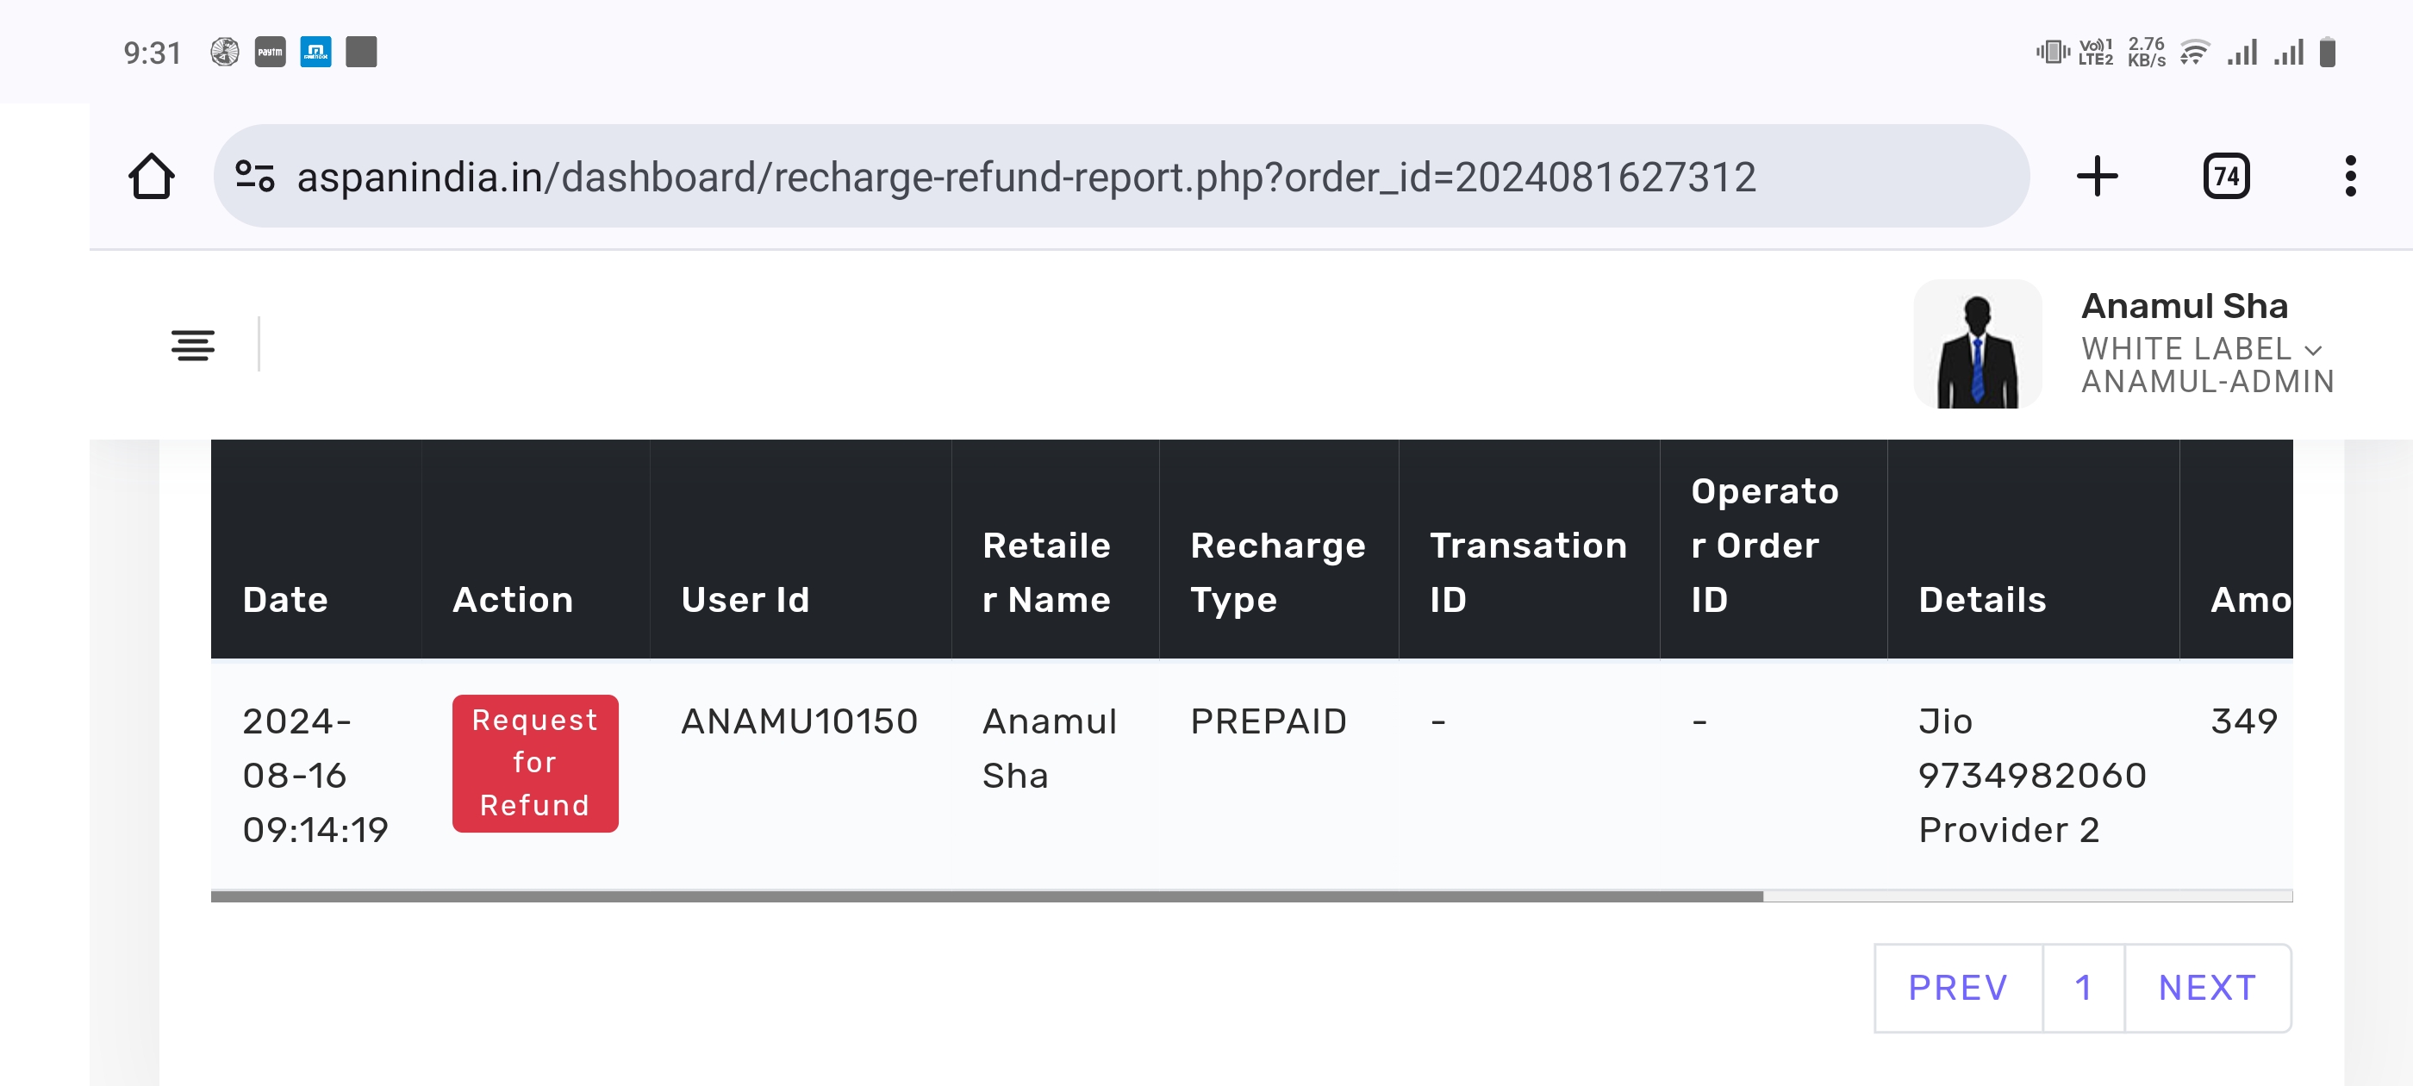Tap the Wi-Fi status icon
The width and height of the screenshot is (2413, 1086).
[2194, 53]
